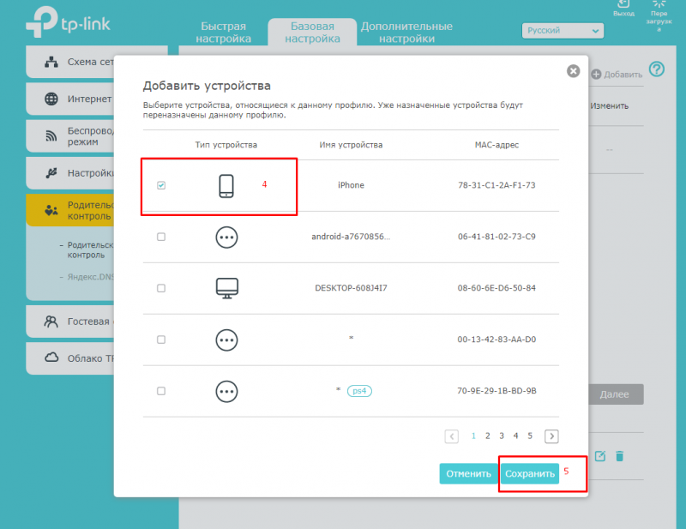
Task: Select the DESKTOP-608J4I7 checkbox
Action: 161,288
